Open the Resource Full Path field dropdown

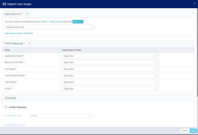tap(111, 62)
